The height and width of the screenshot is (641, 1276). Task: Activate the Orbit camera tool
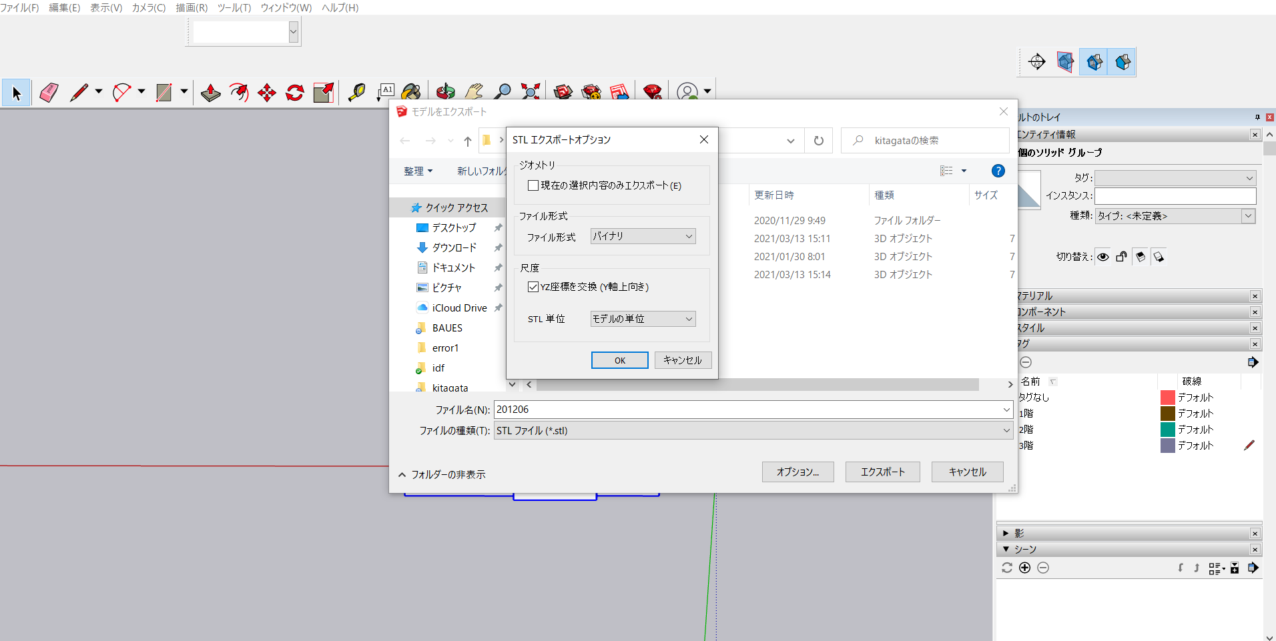(x=445, y=92)
